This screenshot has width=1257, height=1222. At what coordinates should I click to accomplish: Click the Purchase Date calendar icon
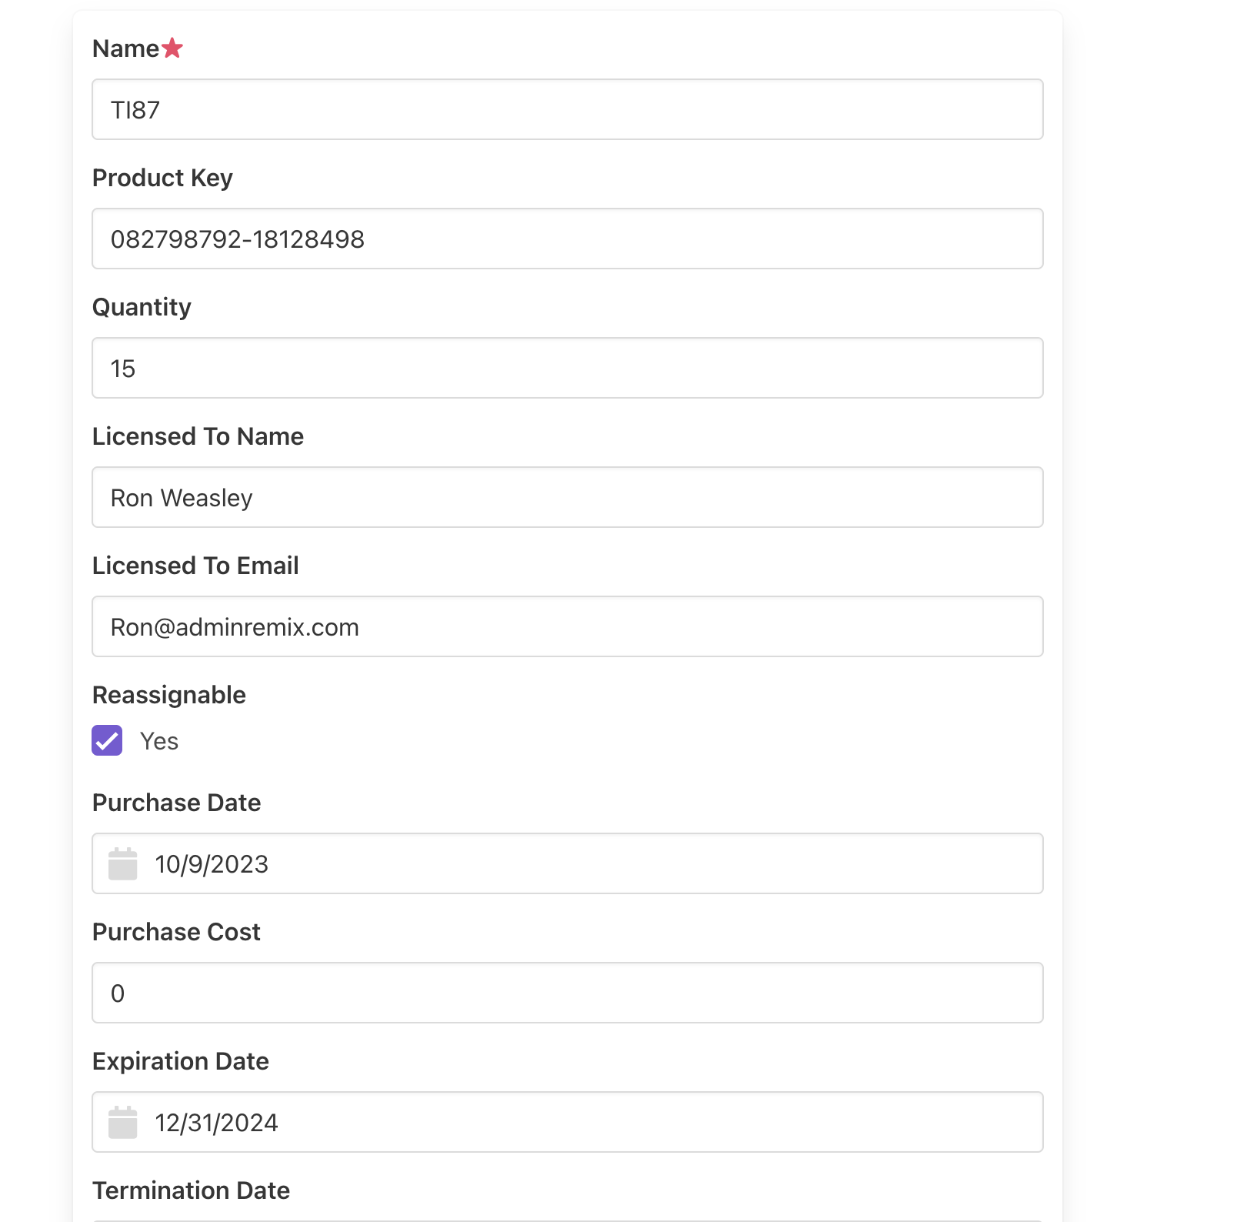122,863
